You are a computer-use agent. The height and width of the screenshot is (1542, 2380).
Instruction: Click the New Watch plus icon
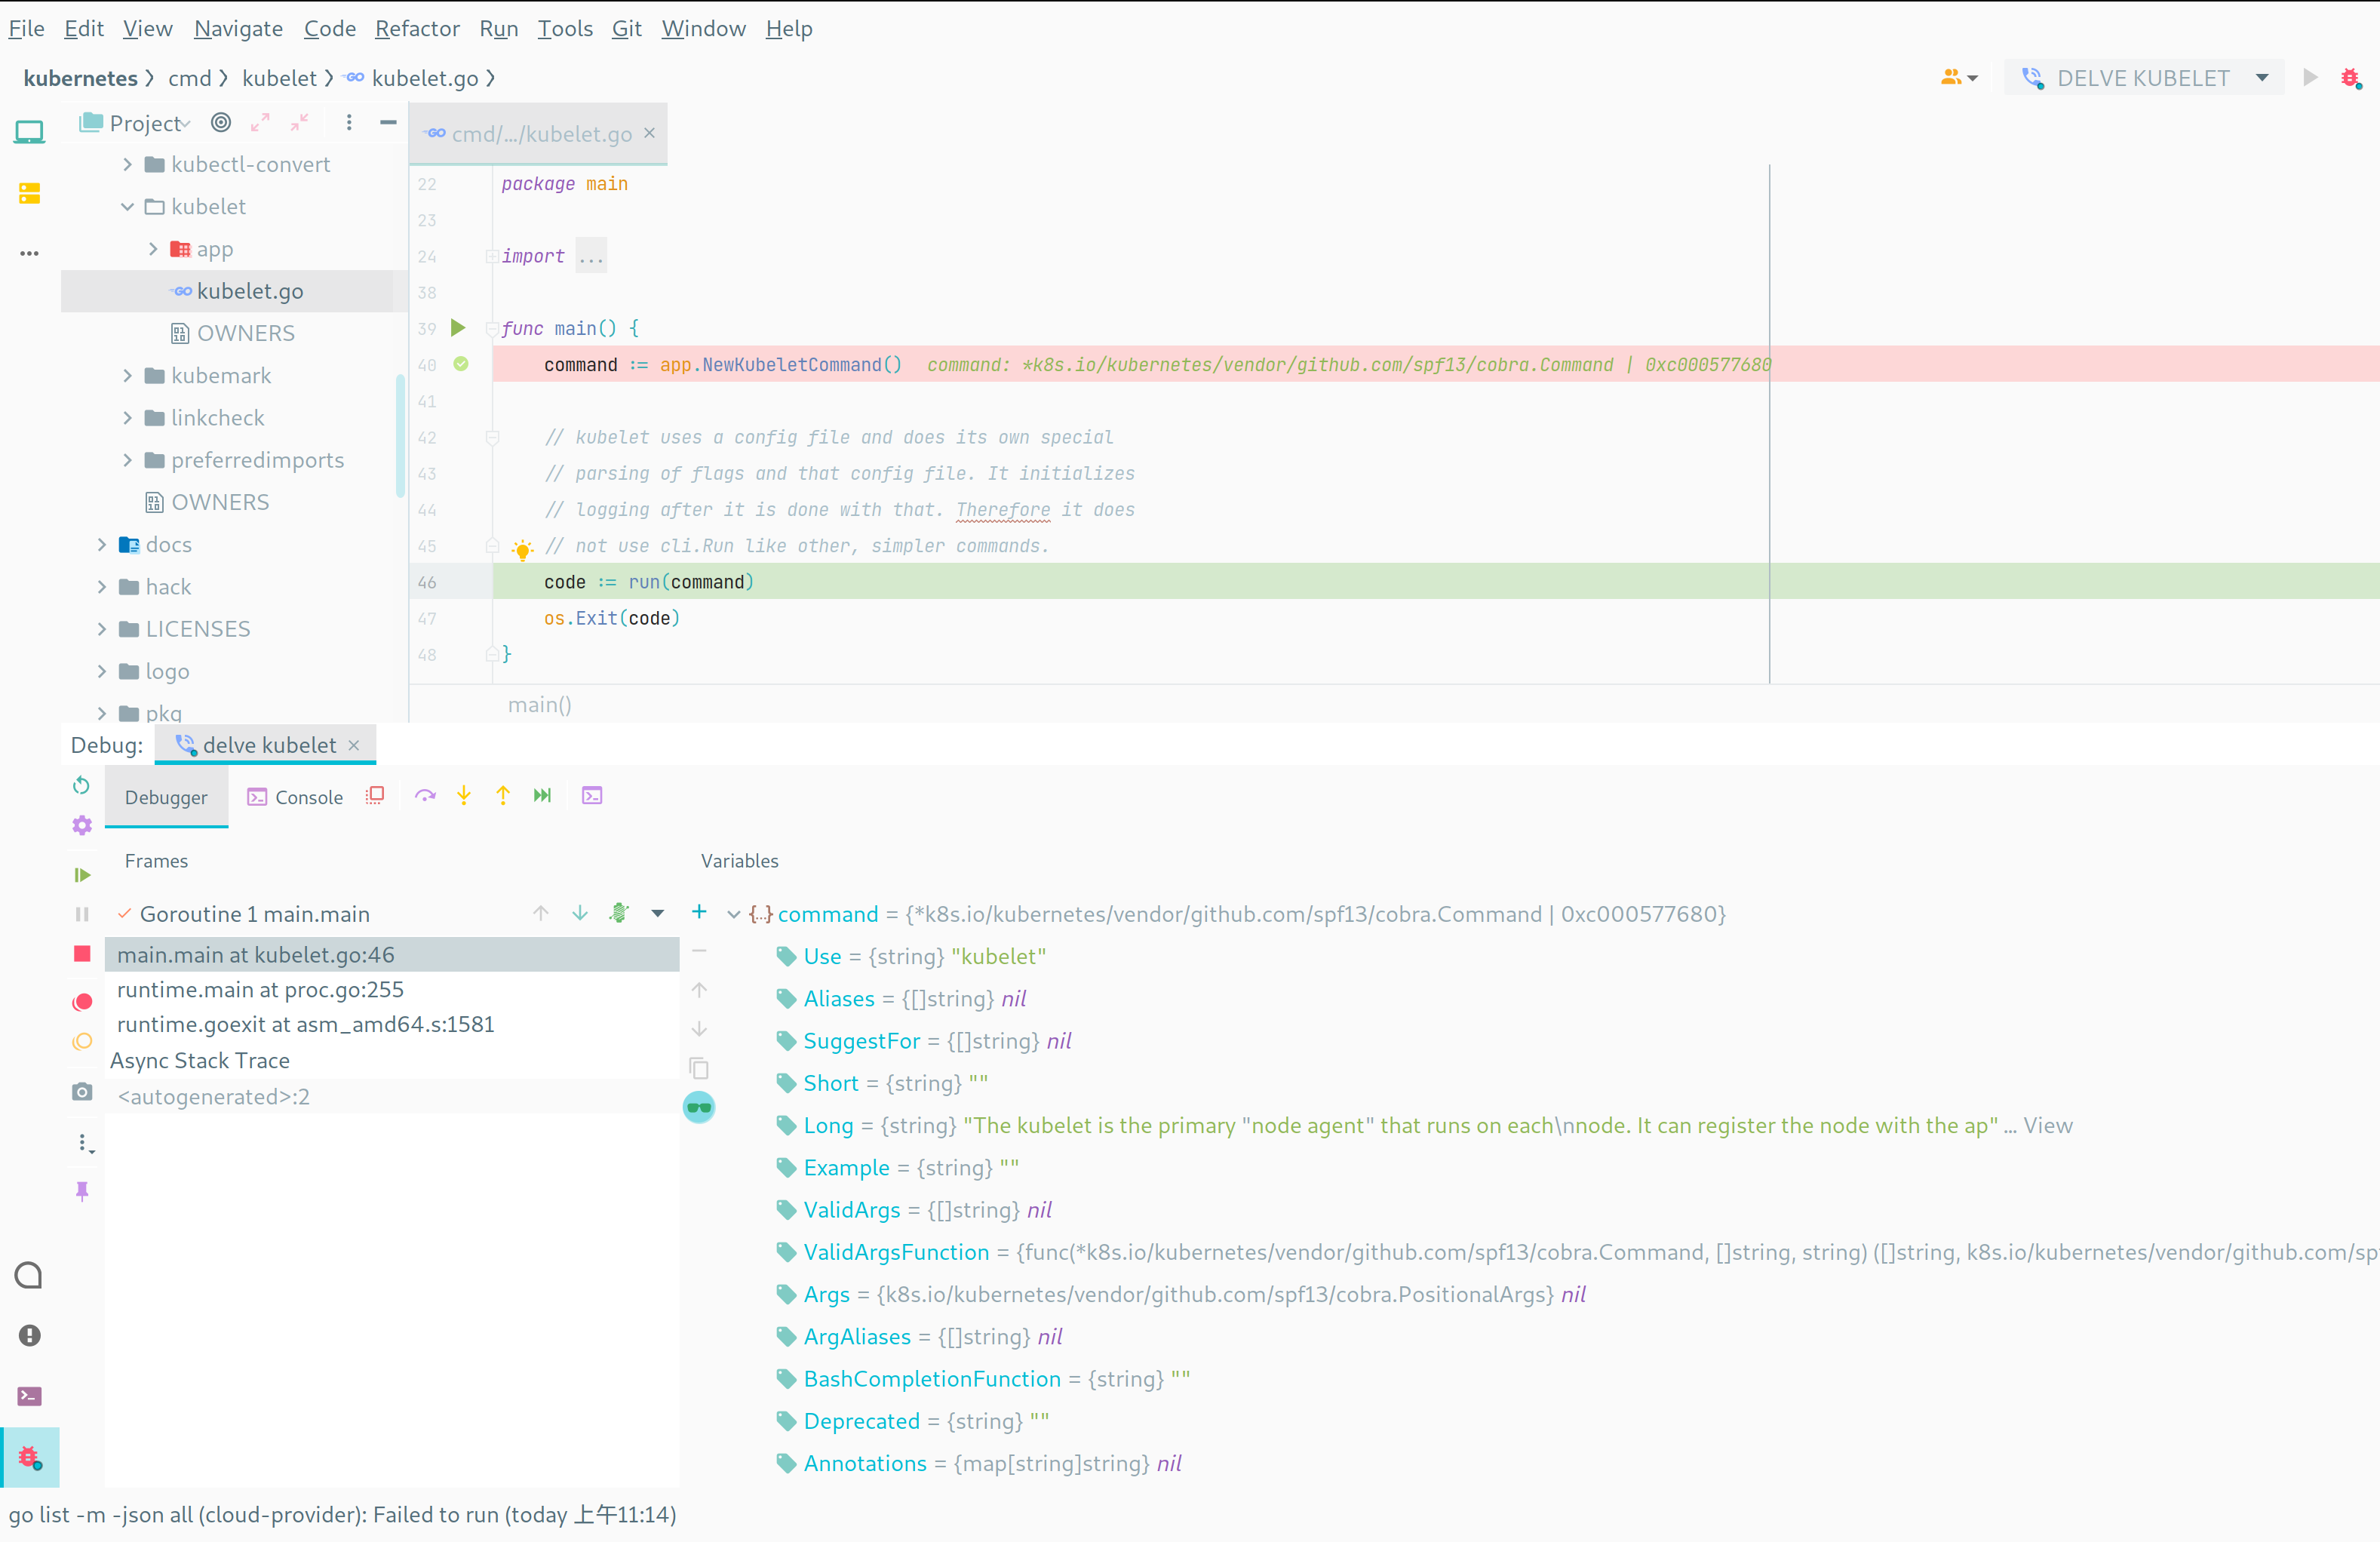pyautogui.click(x=699, y=912)
